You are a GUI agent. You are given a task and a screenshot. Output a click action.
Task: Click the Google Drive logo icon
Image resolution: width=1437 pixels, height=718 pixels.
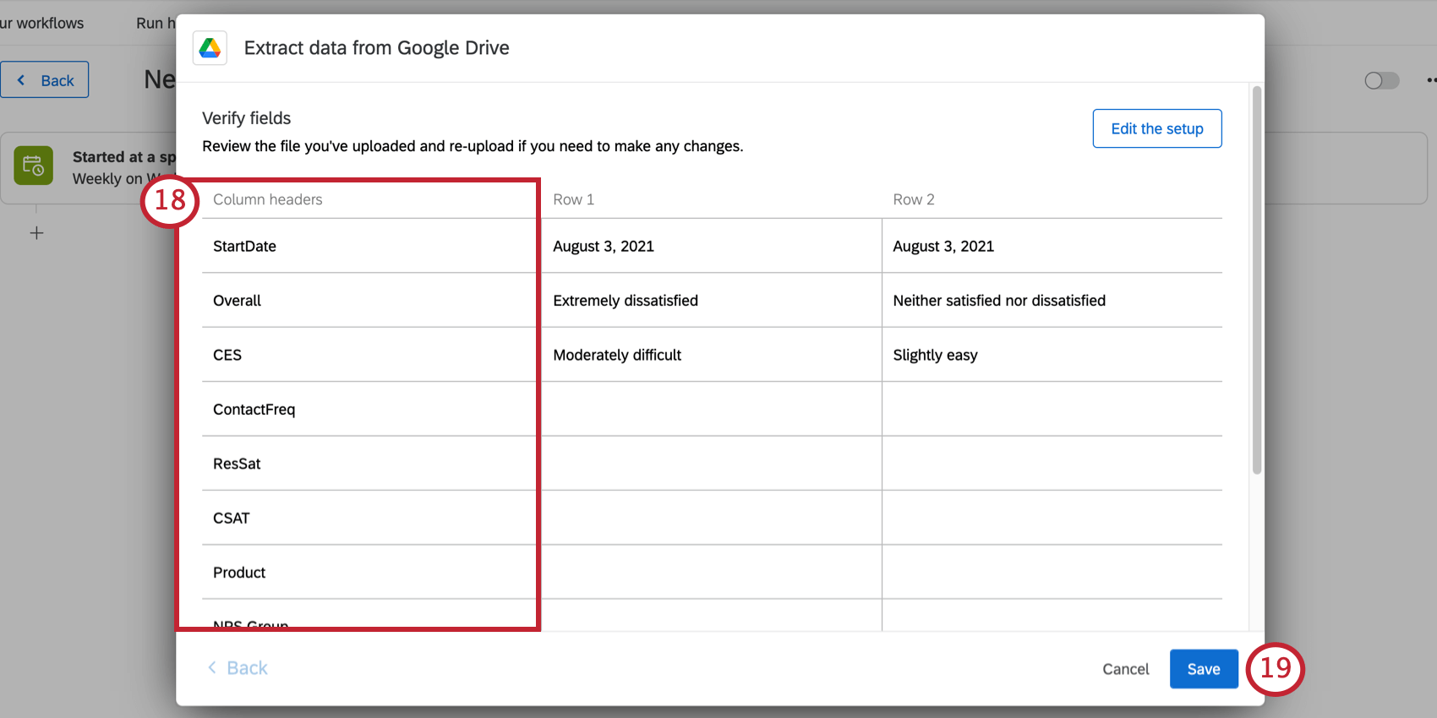[x=210, y=48]
